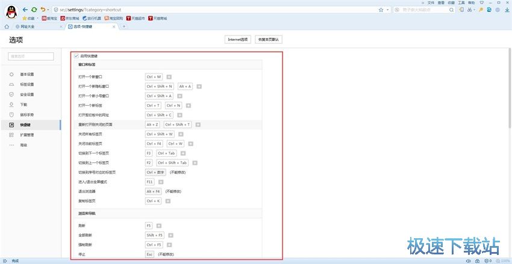Click the speaker icon in status bar

click(x=468, y=261)
